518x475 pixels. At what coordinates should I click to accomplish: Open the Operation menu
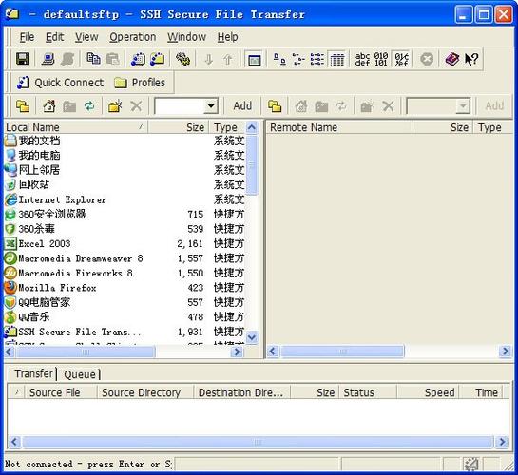(x=133, y=37)
